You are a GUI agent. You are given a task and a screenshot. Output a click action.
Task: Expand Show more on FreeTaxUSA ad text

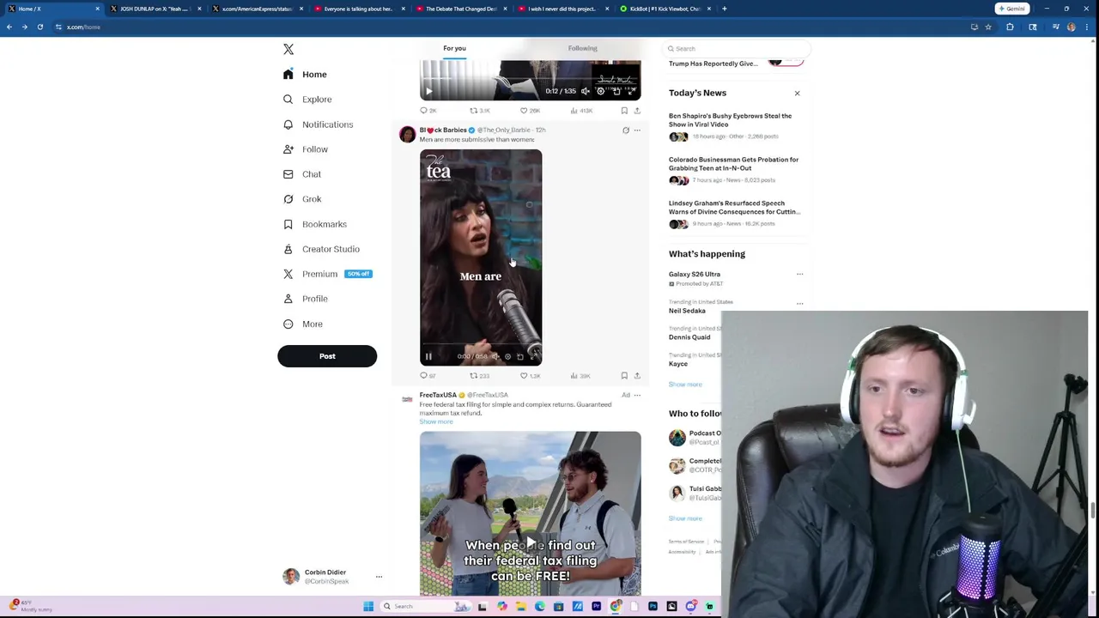pyautogui.click(x=436, y=421)
